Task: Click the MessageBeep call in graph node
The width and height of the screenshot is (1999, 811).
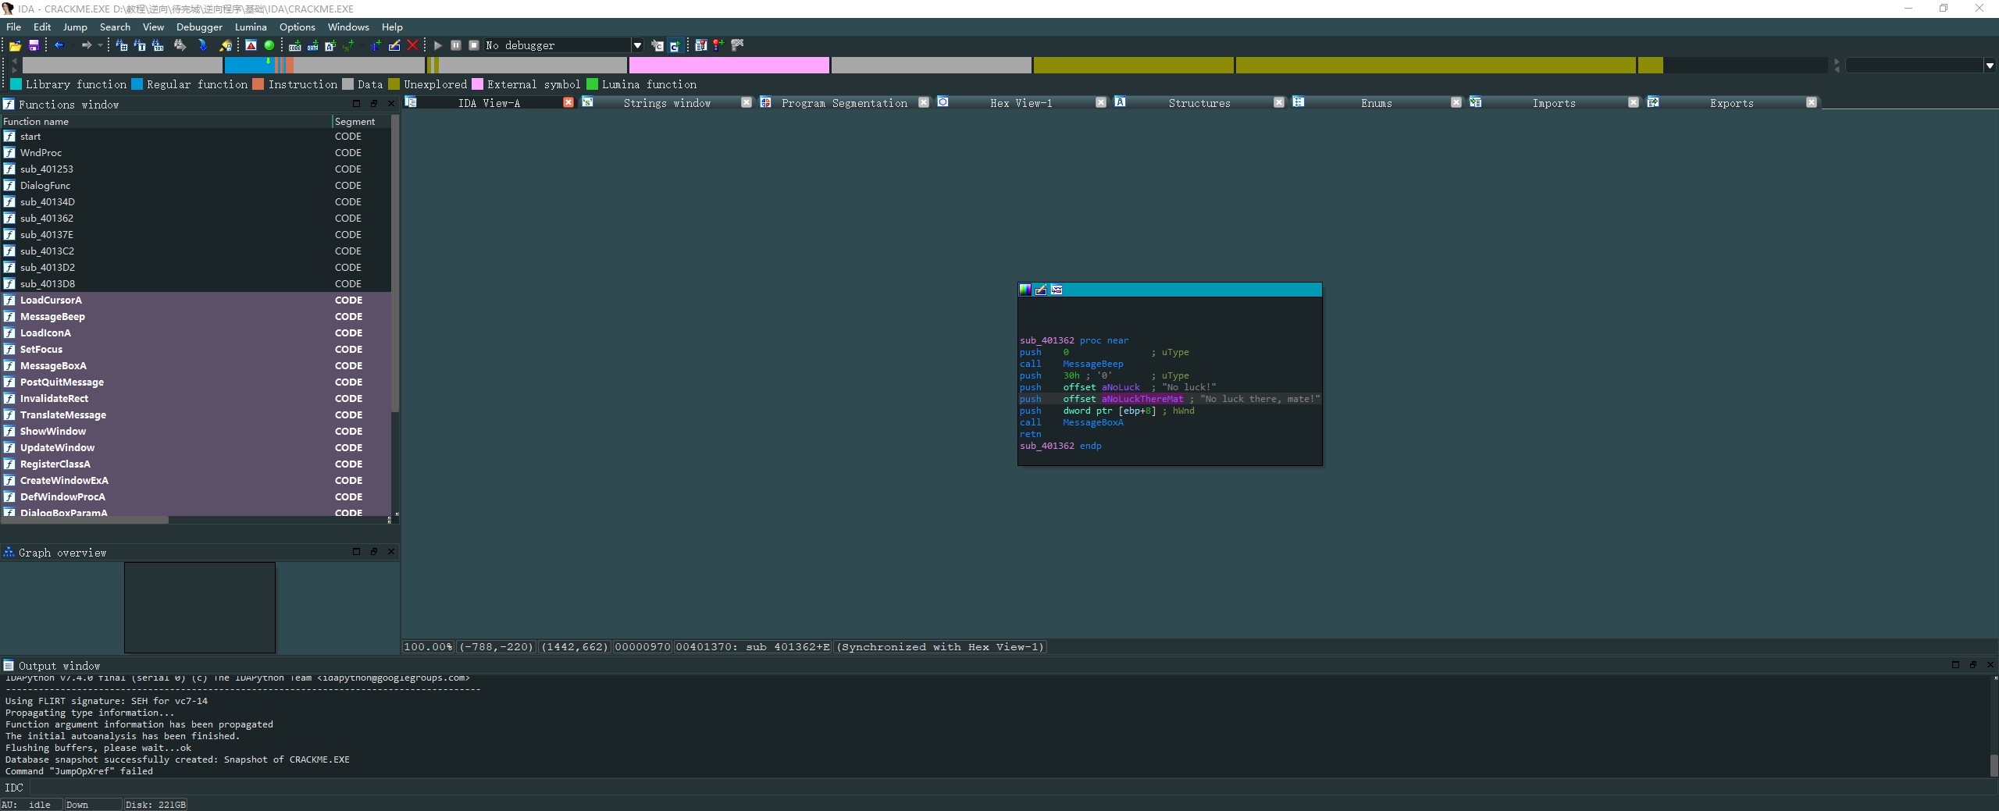Action: (x=1092, y=364)
